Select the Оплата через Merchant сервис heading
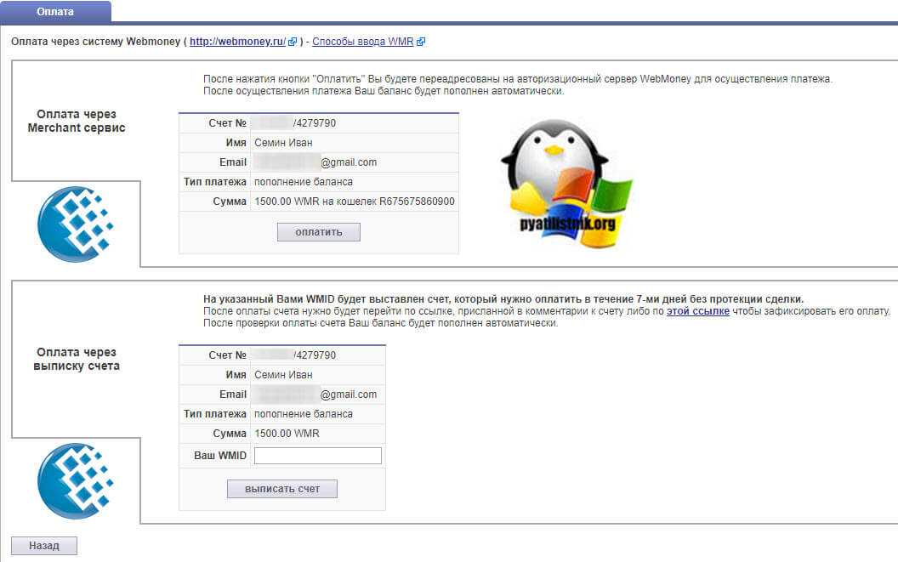 coord(76,121)
